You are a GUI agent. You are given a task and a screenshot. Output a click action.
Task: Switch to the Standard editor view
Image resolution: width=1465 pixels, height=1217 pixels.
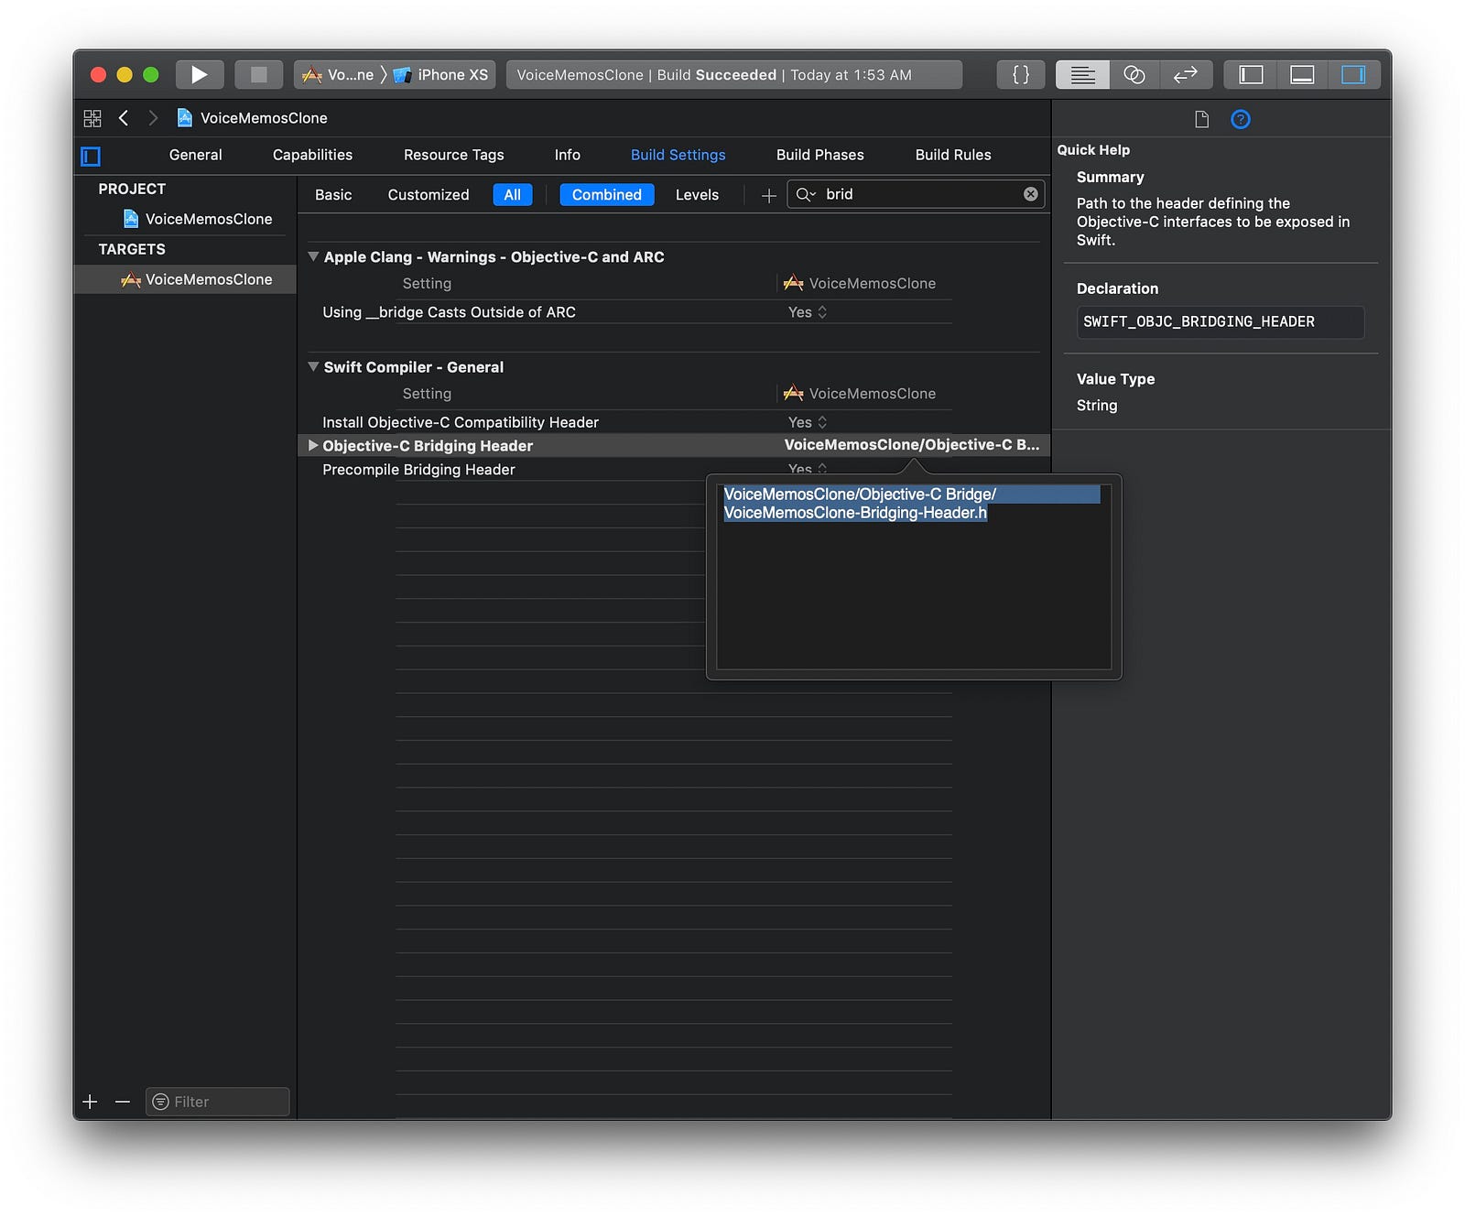[1082, 75]
